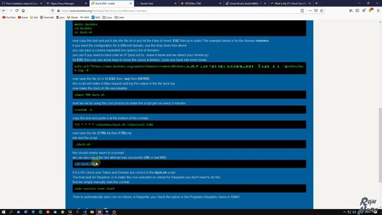Click the page vertical scrollbar thumb
Screen dimensions: 382x215
380,145
